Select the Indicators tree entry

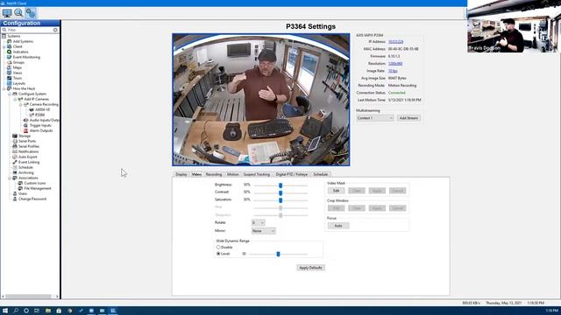click(21, 52)
